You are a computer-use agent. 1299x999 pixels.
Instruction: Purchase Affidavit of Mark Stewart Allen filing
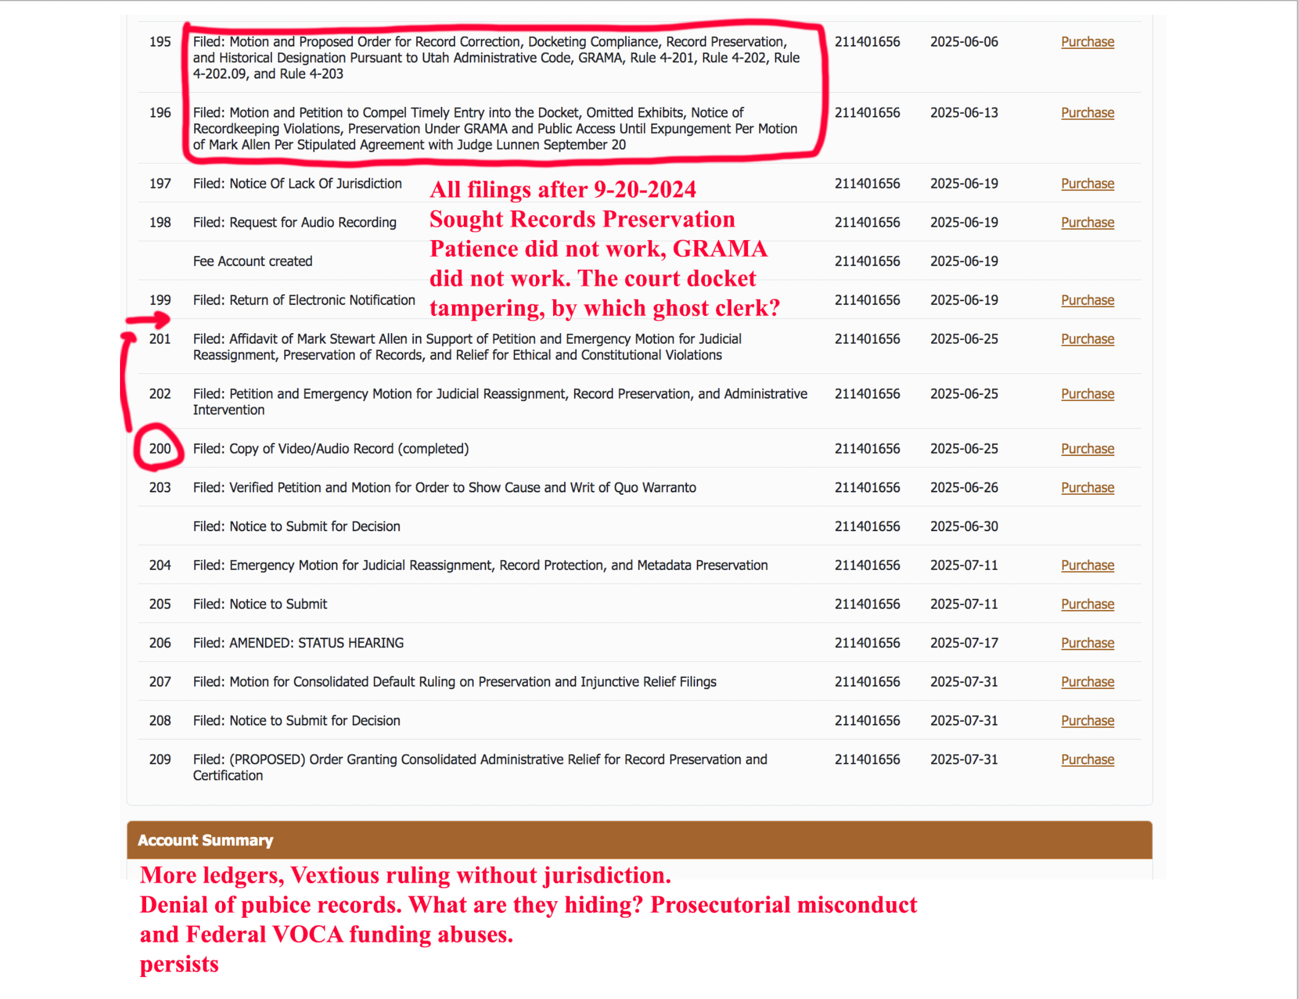(1087, 338)
